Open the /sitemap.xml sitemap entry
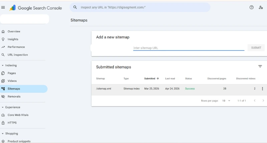The width and height of the screenshot is (267, 143). tap(103, 89)
